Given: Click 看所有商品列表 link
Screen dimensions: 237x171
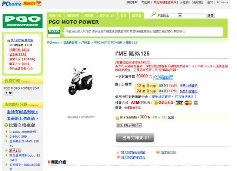Looking at the screenshot, I should click(x=22, y=112).
